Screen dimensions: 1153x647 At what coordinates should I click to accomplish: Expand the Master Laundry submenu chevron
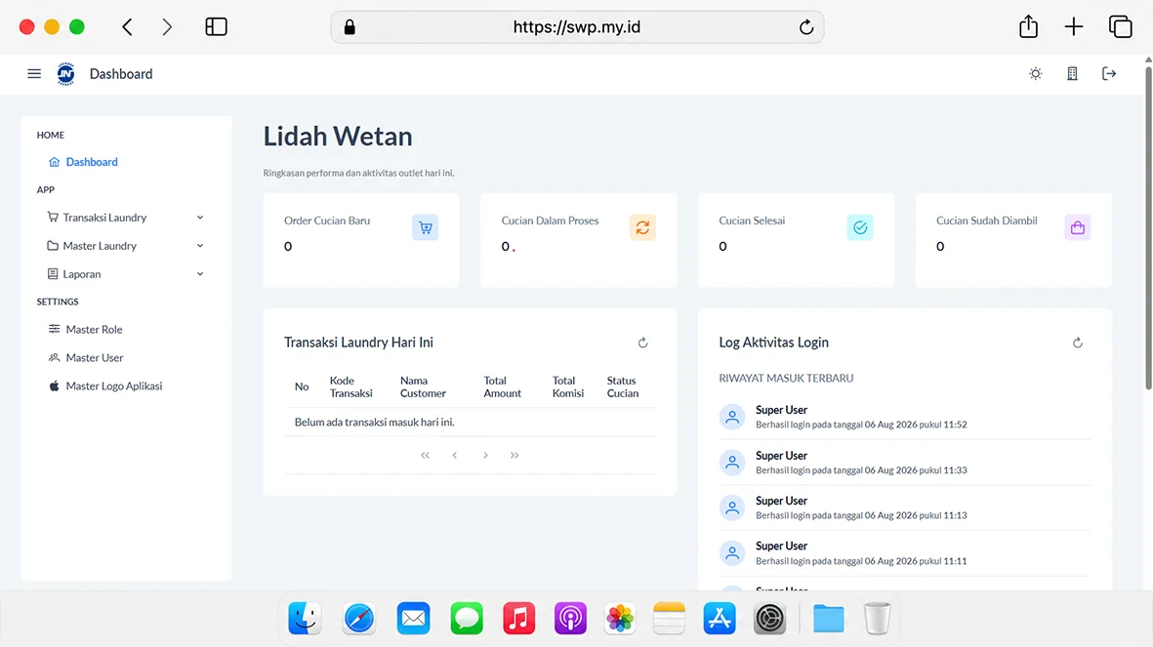pyautogui.click(x=200, y=246)
